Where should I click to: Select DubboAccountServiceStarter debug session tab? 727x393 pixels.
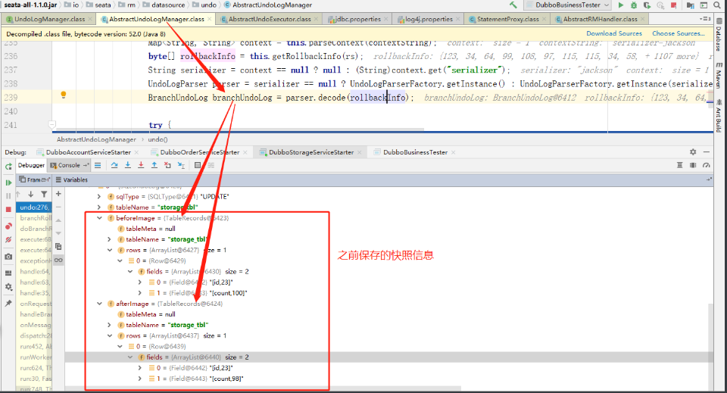pyautogui.click(x=88, y=152)
